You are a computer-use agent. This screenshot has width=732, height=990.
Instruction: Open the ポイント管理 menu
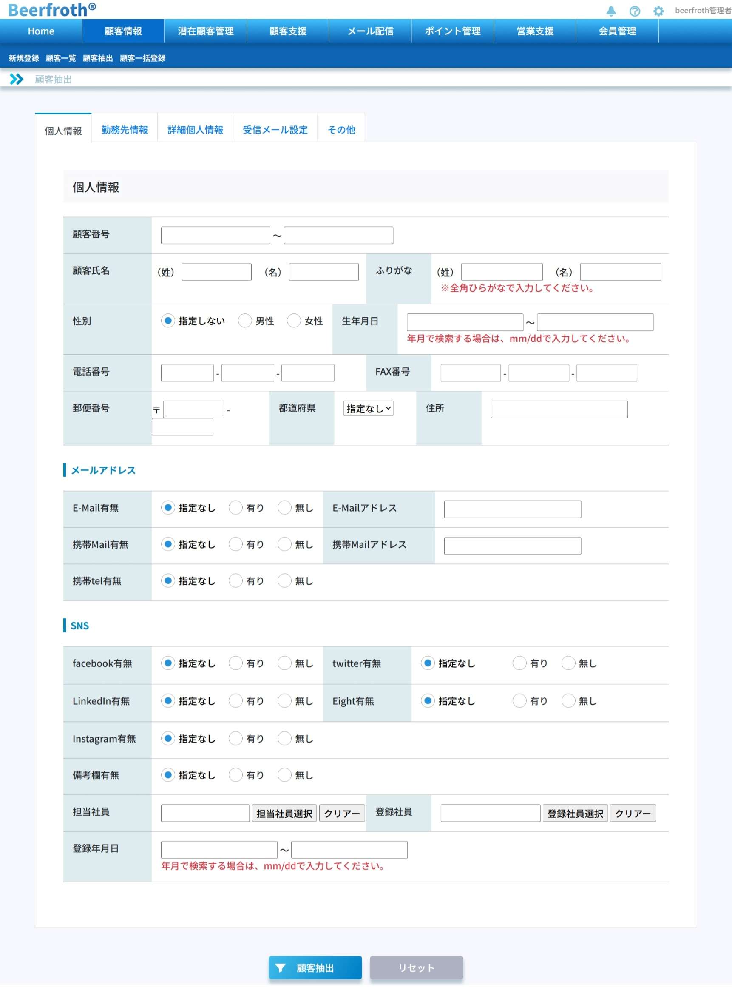(x=452, y=31)
